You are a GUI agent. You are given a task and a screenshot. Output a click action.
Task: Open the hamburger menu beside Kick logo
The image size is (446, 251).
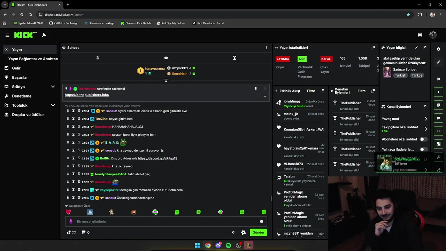(x=7, y=35)
